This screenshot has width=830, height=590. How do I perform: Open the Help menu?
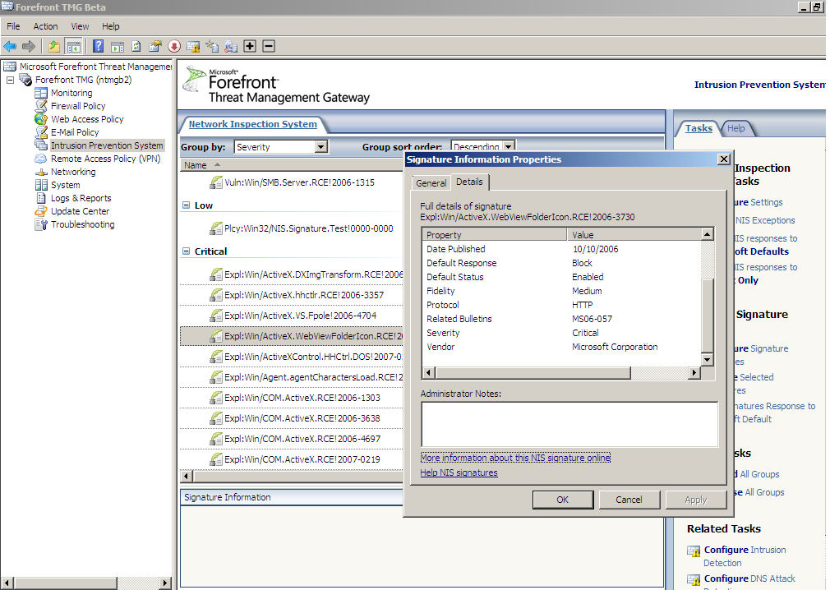point(111,26)
